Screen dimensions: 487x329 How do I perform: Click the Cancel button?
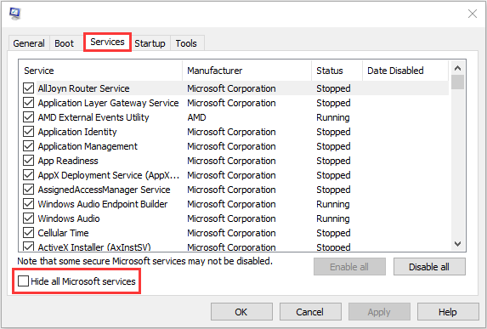pyautogui.click(x=310, y=312)
